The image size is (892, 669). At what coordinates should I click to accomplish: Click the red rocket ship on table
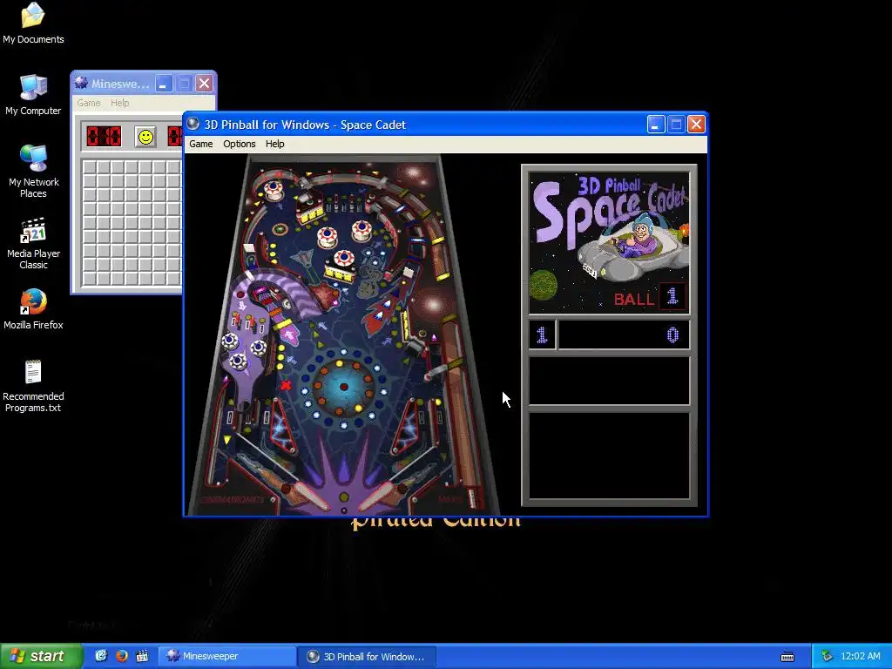(381, 314)
